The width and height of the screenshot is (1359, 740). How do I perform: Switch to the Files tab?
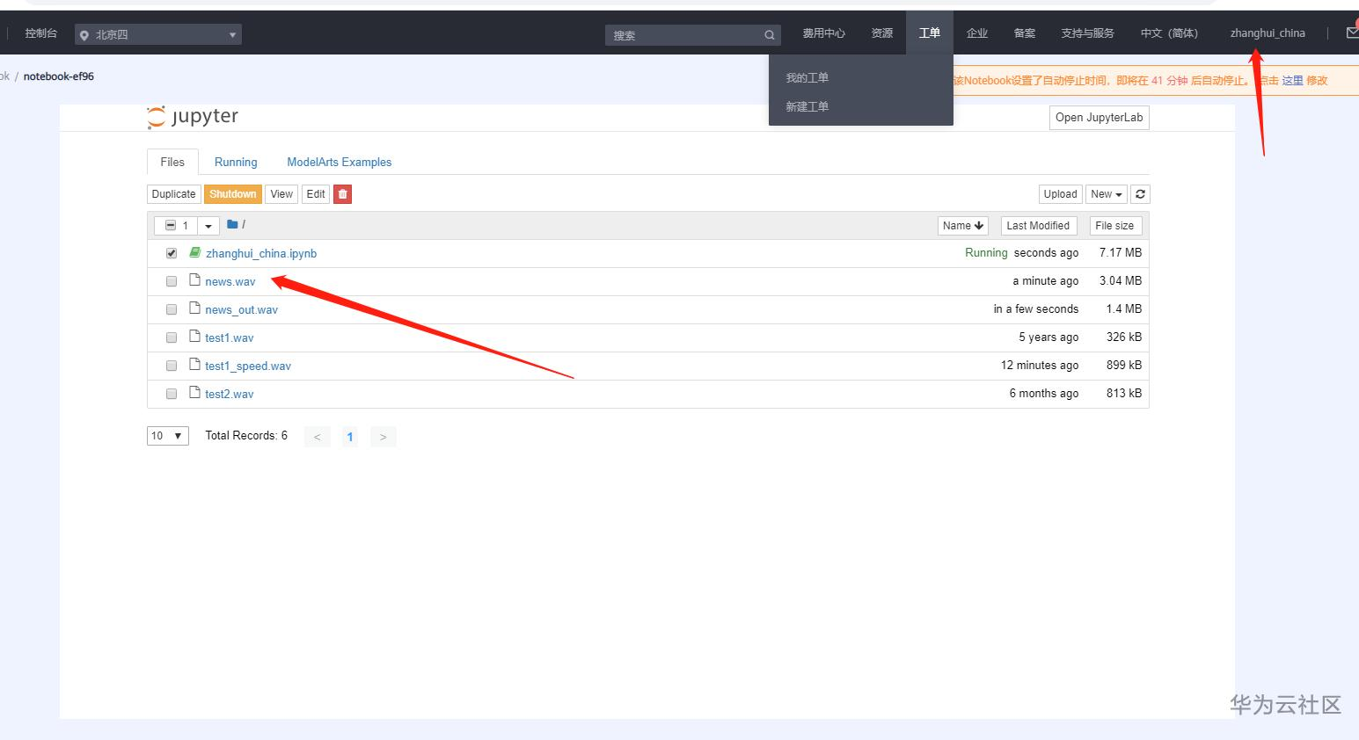(172, 163)
